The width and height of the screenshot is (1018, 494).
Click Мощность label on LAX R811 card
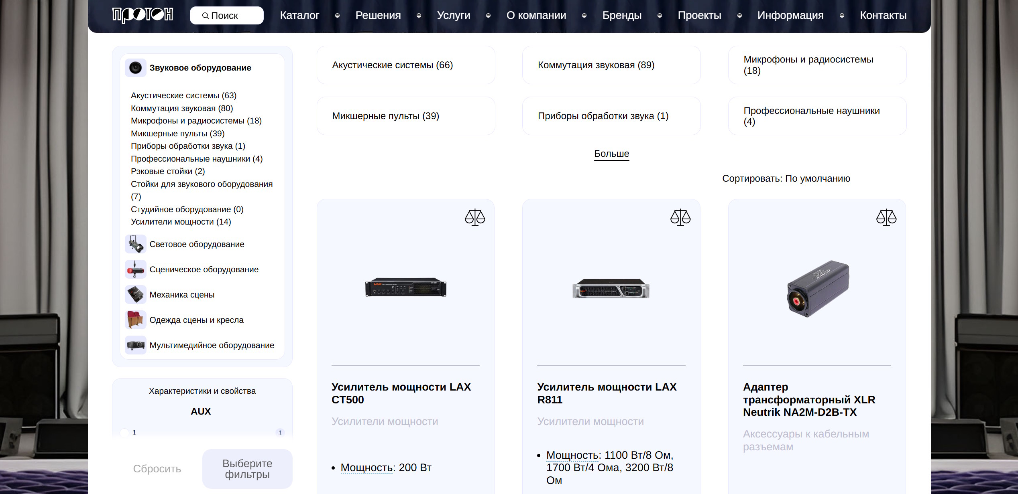(x=572, y=455)
